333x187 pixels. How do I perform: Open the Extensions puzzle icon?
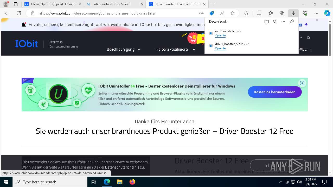click(246, 13)
